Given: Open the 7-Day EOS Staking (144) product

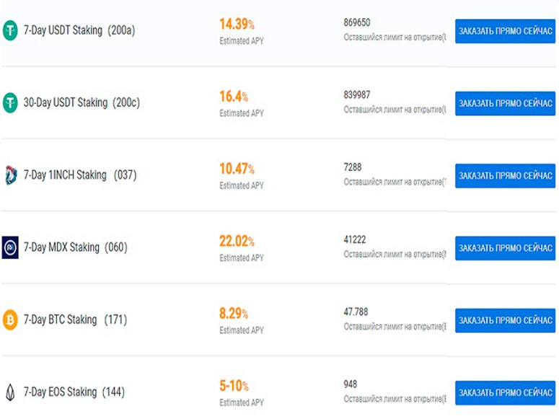Looking at the screenshot, I should pos(74,392).
